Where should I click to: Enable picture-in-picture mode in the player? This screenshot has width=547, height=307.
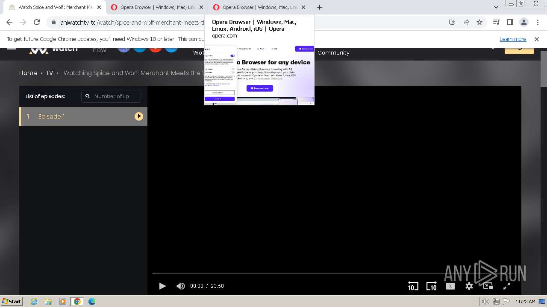click(x=488, y=286)
